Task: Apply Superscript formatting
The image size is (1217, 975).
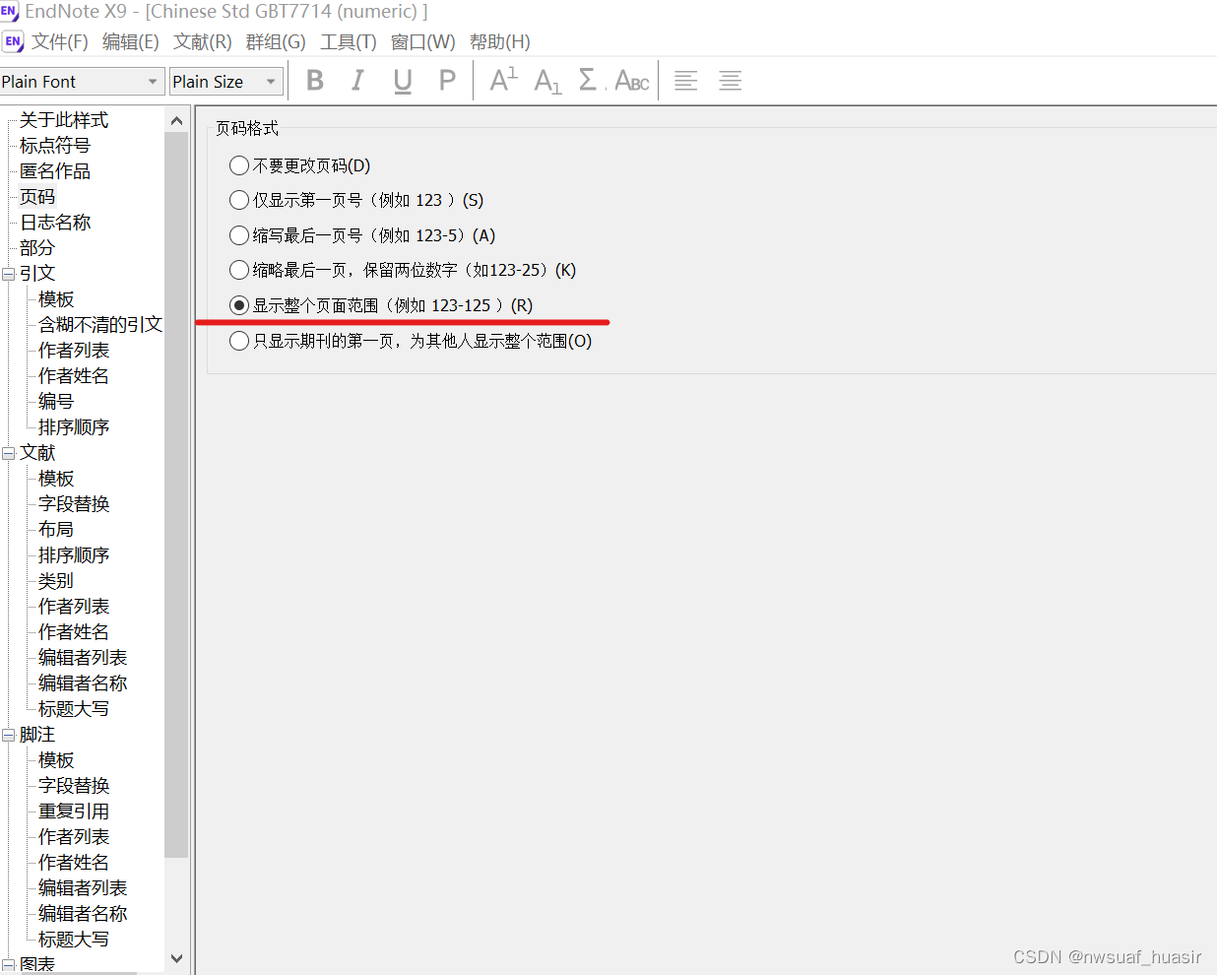Action: (x=503, y=81)
